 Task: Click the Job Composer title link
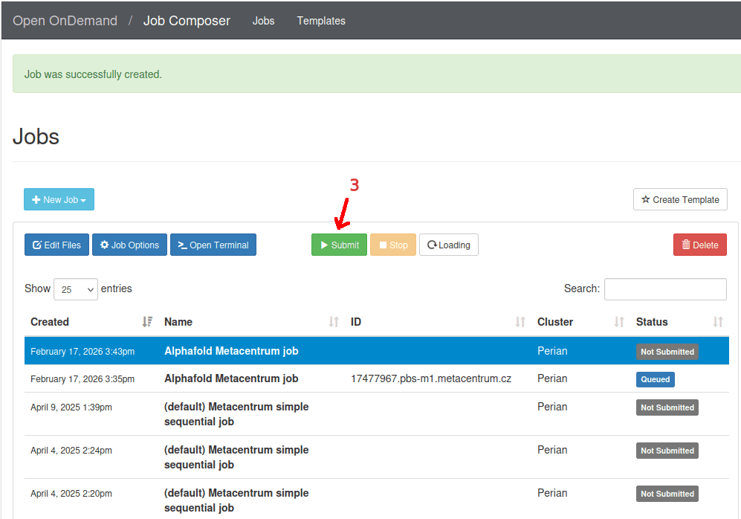click(x=187, y=21)
